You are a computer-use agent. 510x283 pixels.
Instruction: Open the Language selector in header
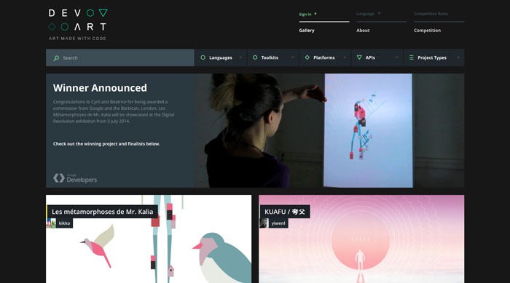pyautogui.click(x=369, y=14)
